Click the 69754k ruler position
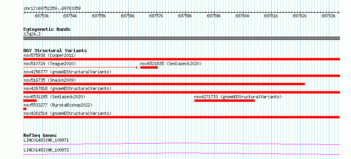Image resolution: width=351 pixels, height=159 pixels. (x=71, y=16)
